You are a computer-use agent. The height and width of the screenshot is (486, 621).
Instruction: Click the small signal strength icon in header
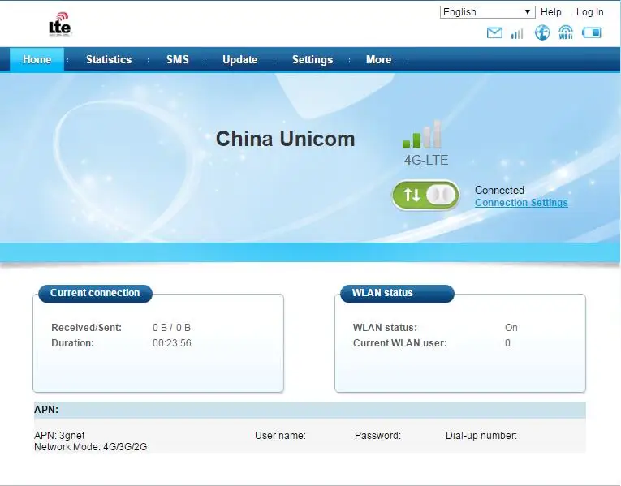(x=517, y=33)
